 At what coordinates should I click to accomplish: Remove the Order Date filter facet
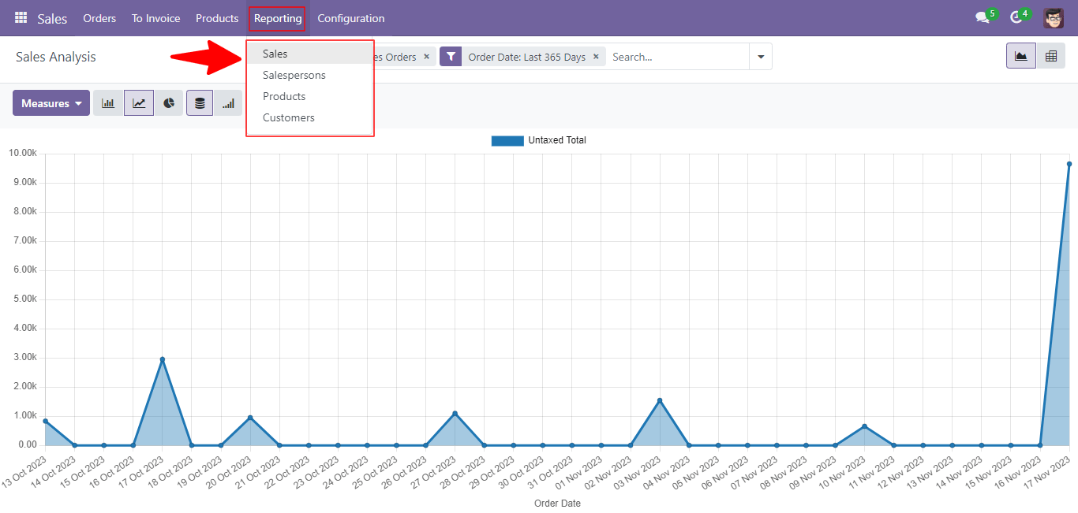[x=596, y=57]
